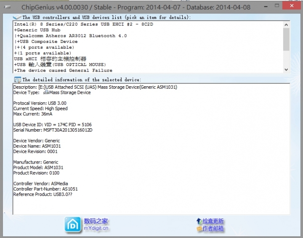Select the (1 ports available) entry
303x238 pixels.
click(43, 53)
